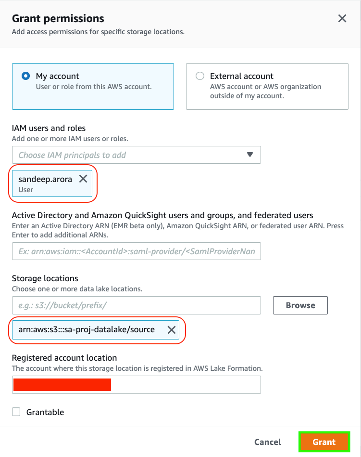
Task: Remove the sandeep.arora user with its X
Action: pos(83,179)
